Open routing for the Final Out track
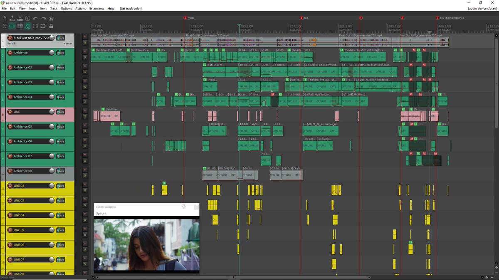Image resolution: width=499 pixels, height=280 pixels. pos(60,38)
